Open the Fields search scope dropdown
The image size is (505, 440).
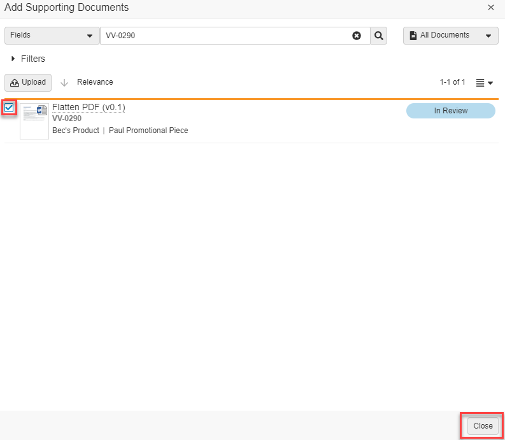pos(52,36)
